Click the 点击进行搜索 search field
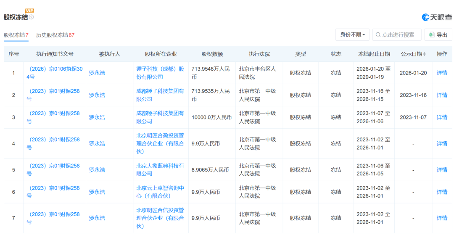The height and width of the screenshot is (235, 454). (397, 35)
